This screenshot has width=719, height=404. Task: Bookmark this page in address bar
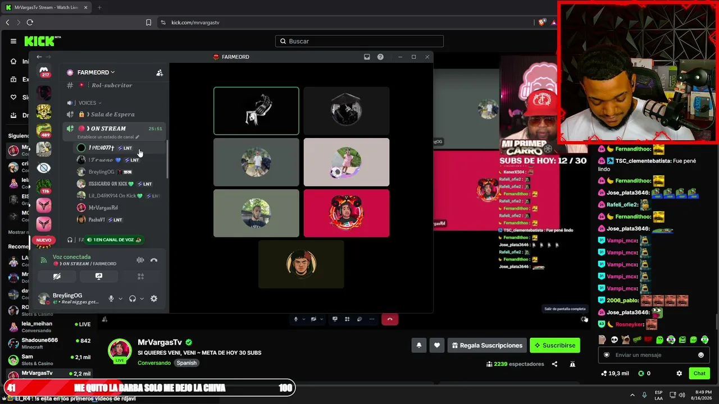point(148,22)
